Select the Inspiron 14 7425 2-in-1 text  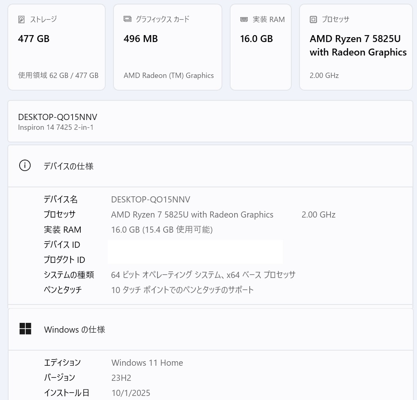pyautogui.click(x=56, y=127)
